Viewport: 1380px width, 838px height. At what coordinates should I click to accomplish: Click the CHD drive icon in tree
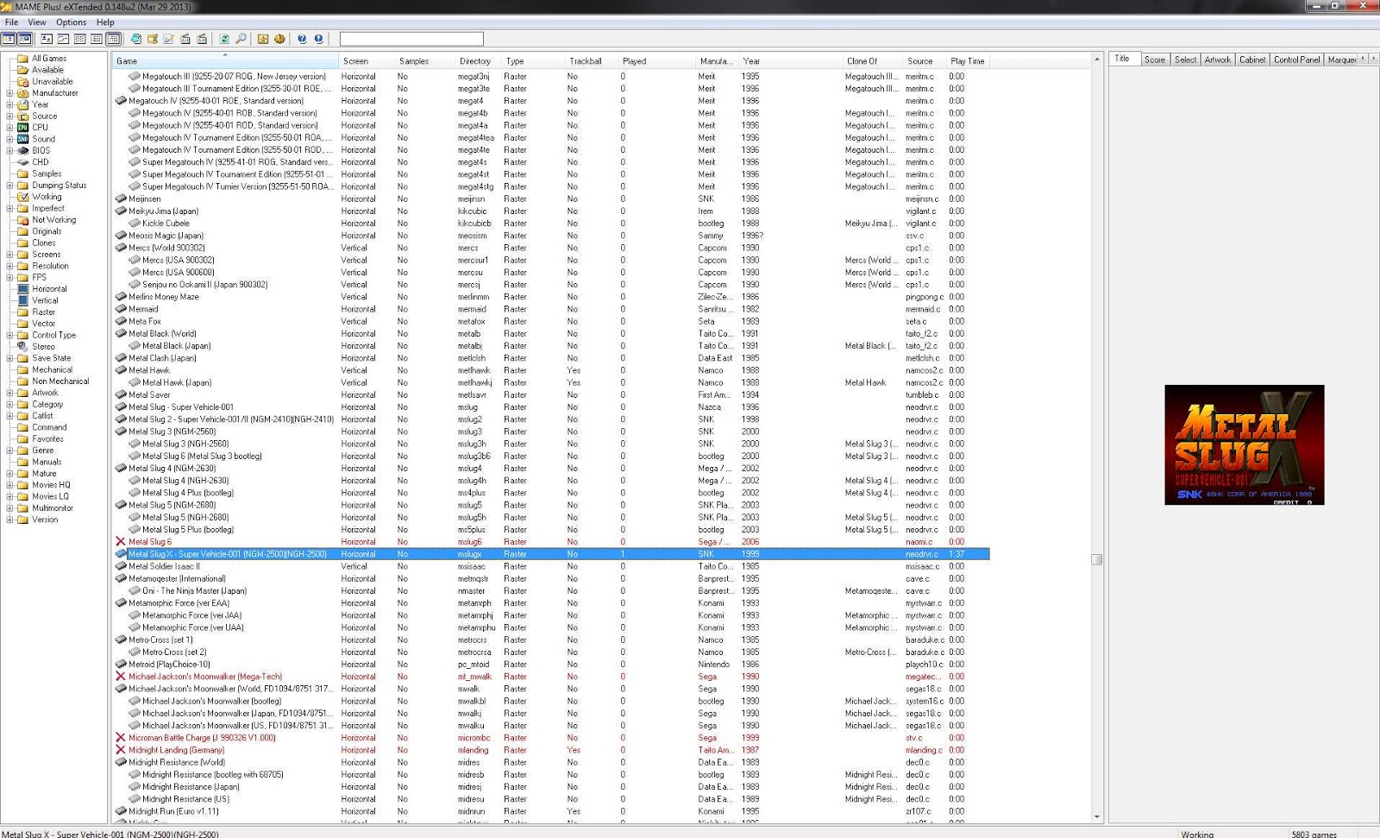click(x=23, y=162)
